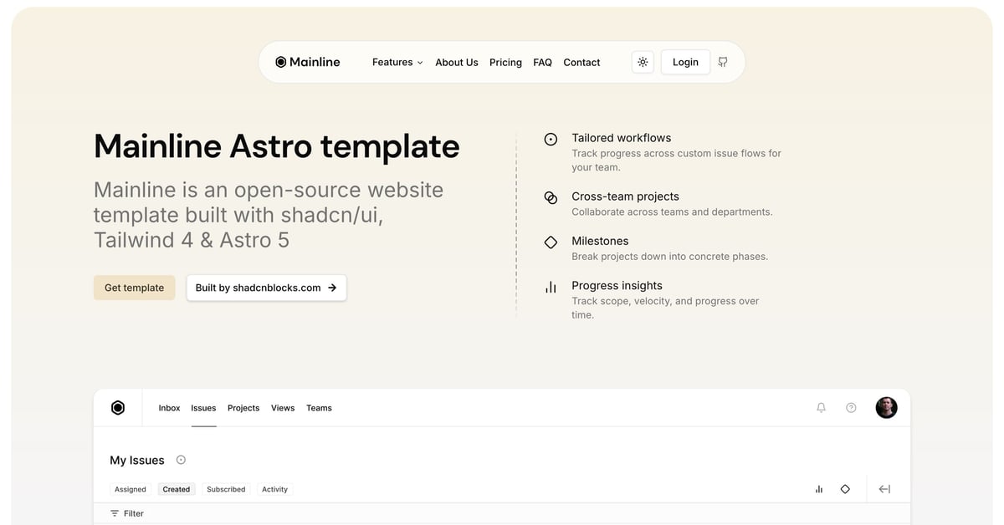Click the Milestones heading text
Screen dimensions: 1004x525
tap(600, 241)
